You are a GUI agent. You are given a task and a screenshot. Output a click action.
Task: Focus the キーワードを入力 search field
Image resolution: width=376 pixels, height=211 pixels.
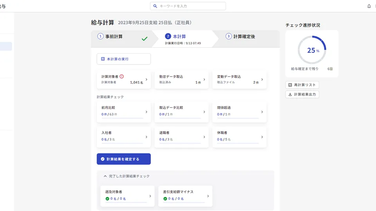click(x=188, y=6)
